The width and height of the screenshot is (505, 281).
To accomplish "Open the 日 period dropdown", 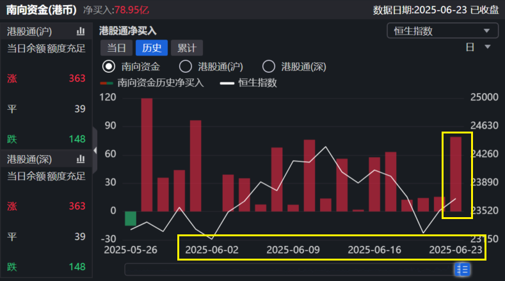I will pos(478,47).
